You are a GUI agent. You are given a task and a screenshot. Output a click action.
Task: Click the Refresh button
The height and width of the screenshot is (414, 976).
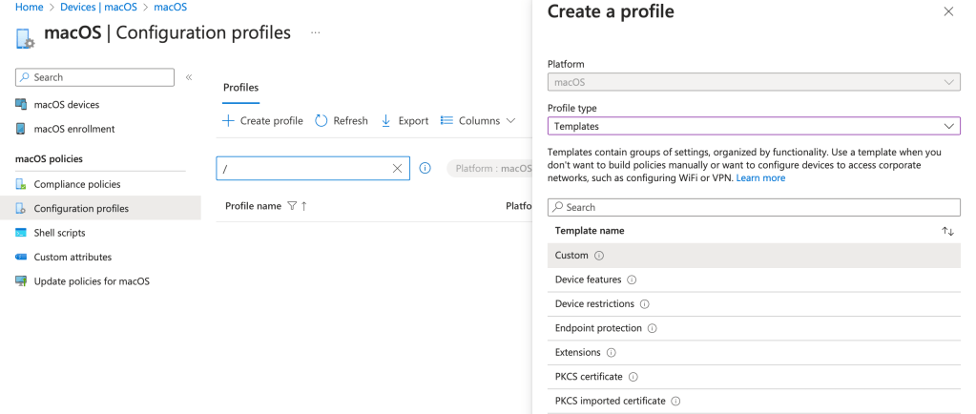tap(342, 121)
